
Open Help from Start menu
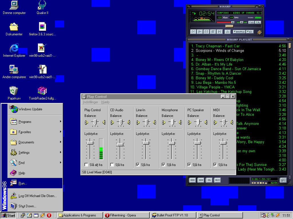point(35,173)
